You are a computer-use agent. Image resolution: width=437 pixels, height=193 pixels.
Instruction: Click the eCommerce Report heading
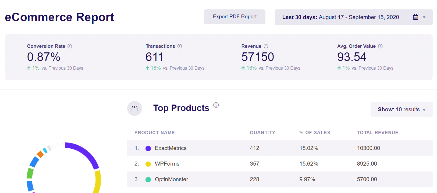click(x=59, y=17)
